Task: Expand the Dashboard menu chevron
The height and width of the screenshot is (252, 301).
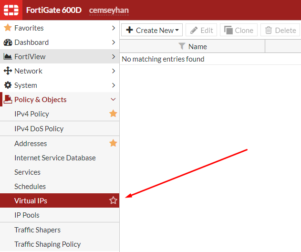Action: [x=114, y=42]
